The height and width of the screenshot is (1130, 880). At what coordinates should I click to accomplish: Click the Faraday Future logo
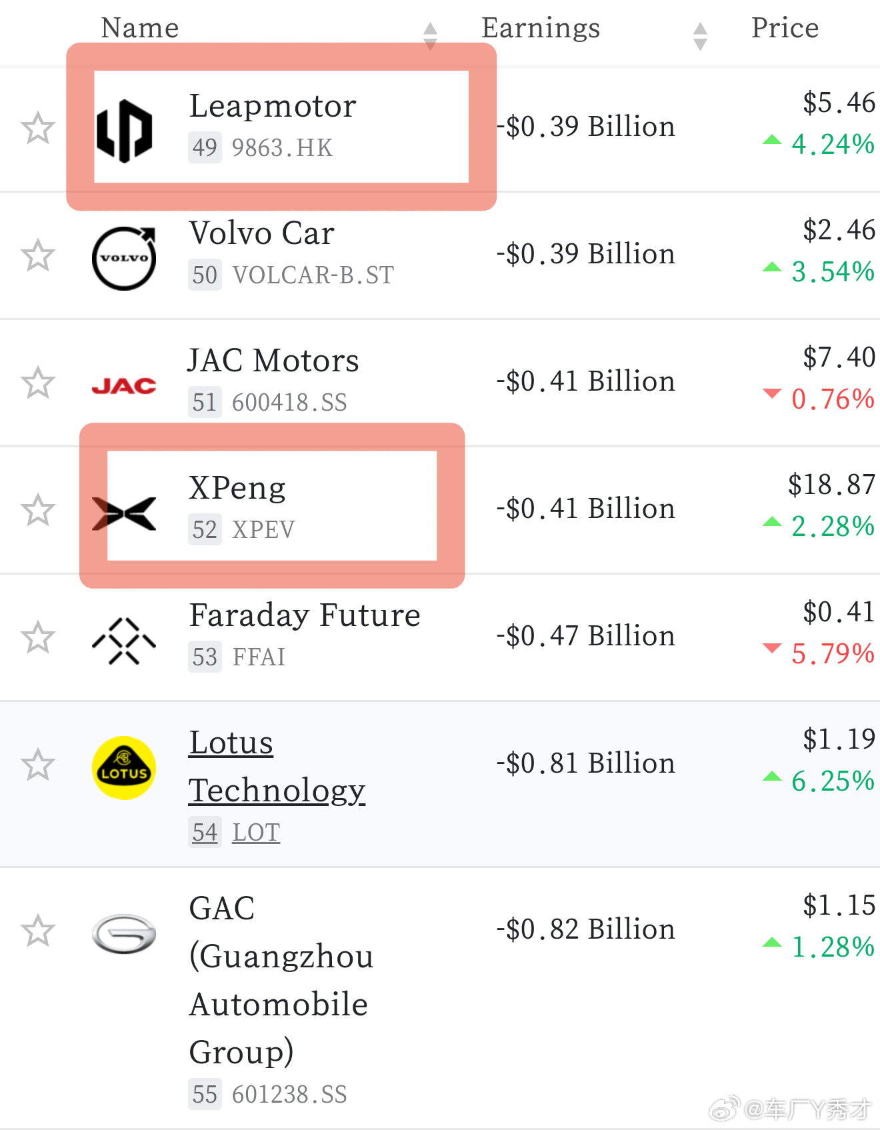(124, 641)
